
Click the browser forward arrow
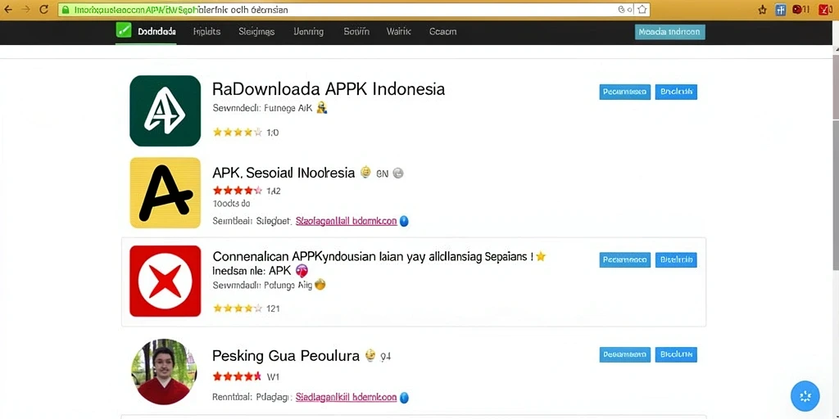tap(25, 10)
